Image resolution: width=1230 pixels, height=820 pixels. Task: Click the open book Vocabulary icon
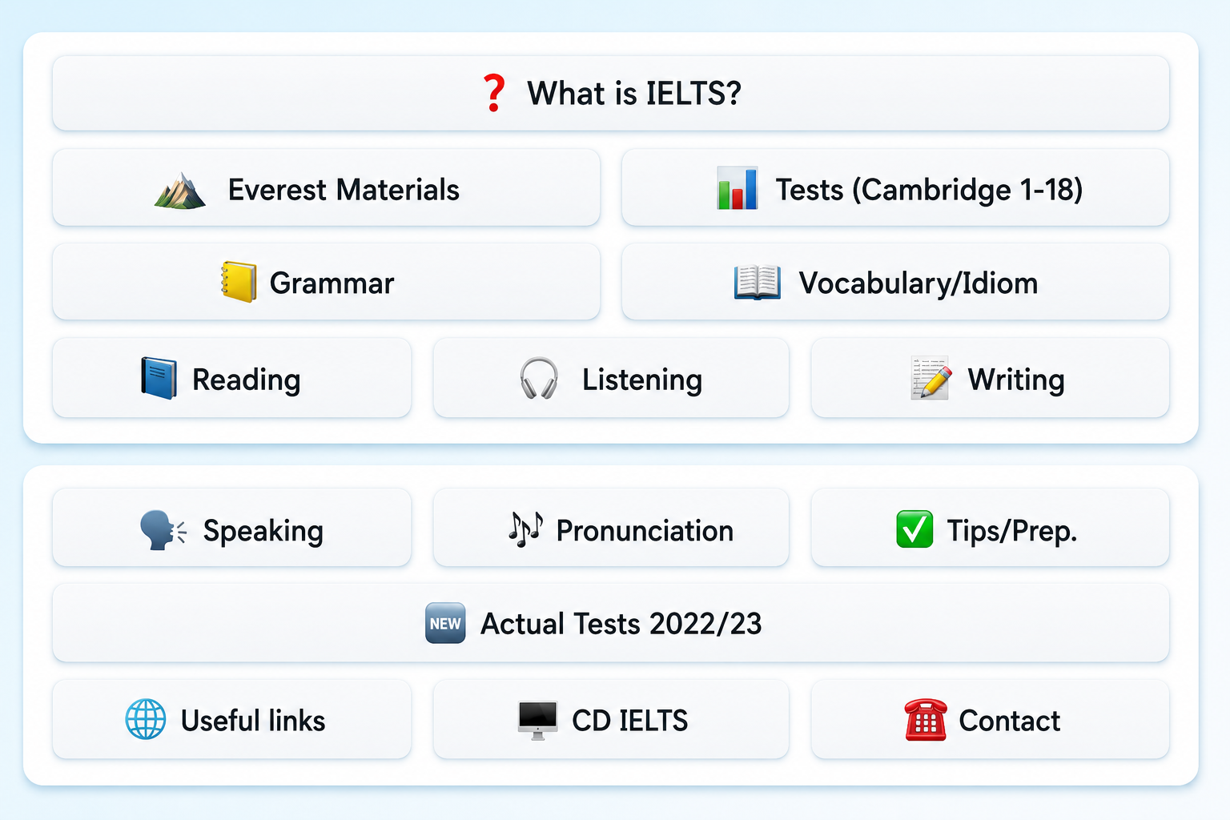click(758, 283)
